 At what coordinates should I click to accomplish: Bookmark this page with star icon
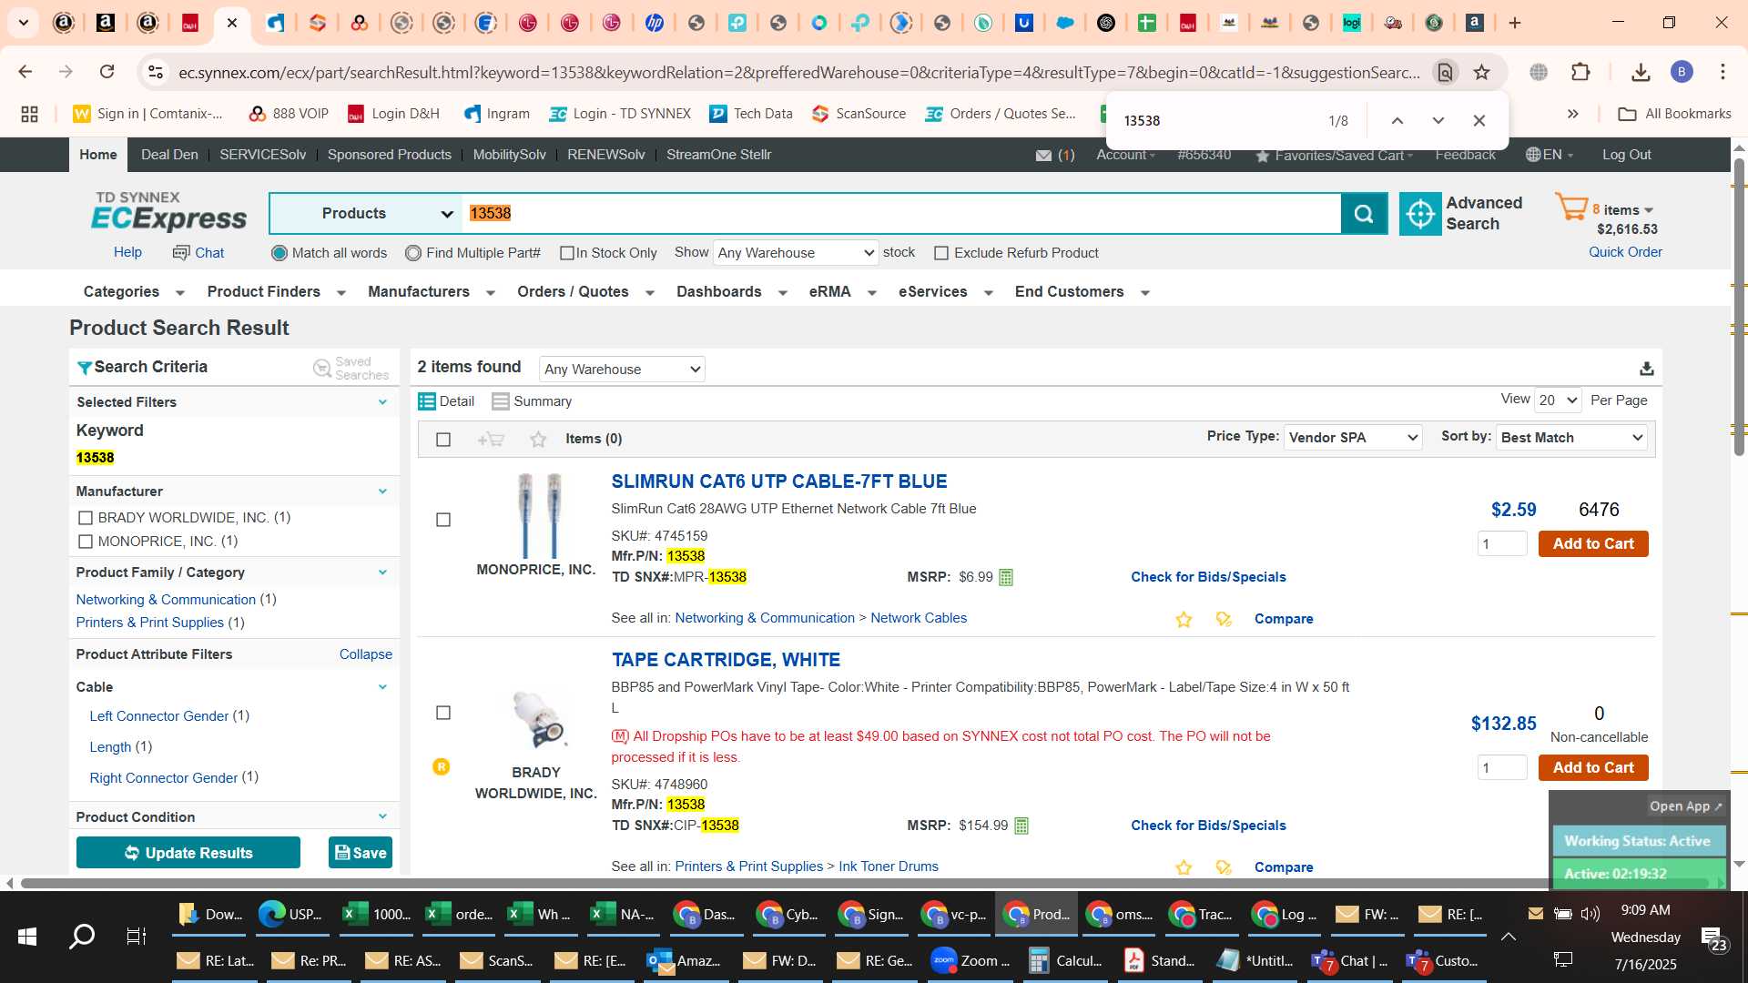click(x=1482, y=72)
